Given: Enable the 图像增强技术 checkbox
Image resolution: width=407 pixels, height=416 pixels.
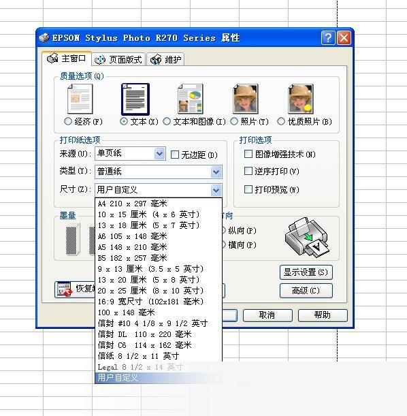Looking at the screenshot, I should [x=248, y=154].
